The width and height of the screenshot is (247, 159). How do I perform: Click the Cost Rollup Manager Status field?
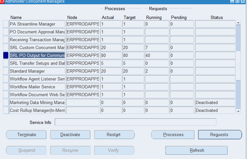(x=215, y=111)
